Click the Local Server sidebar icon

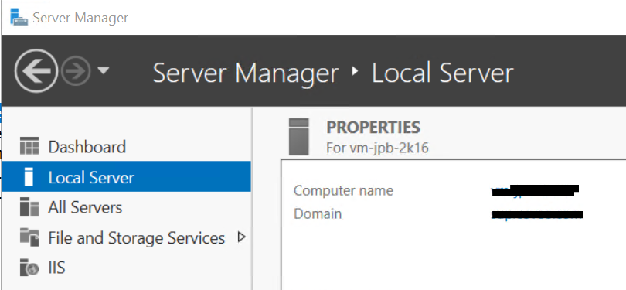29,177
